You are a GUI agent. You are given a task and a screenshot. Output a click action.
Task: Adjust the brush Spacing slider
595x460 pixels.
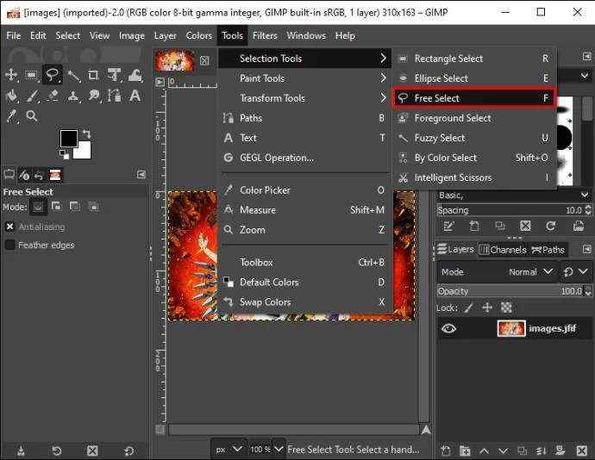click(x=510, y=209)
